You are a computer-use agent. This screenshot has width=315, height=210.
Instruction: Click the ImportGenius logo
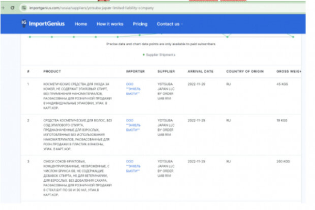43,24
